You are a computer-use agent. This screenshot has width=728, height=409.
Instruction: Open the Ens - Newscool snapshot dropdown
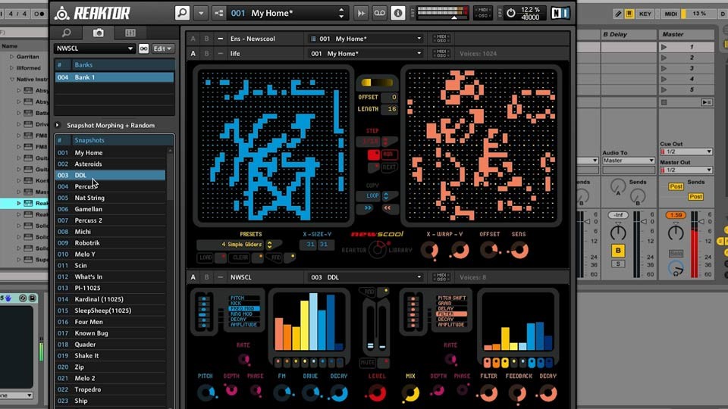click(x=366, y=39)
